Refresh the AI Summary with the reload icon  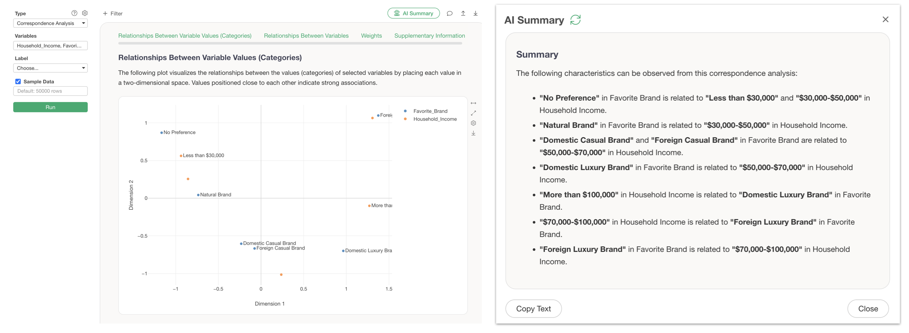pyautogui.click(x=575, y=20)
